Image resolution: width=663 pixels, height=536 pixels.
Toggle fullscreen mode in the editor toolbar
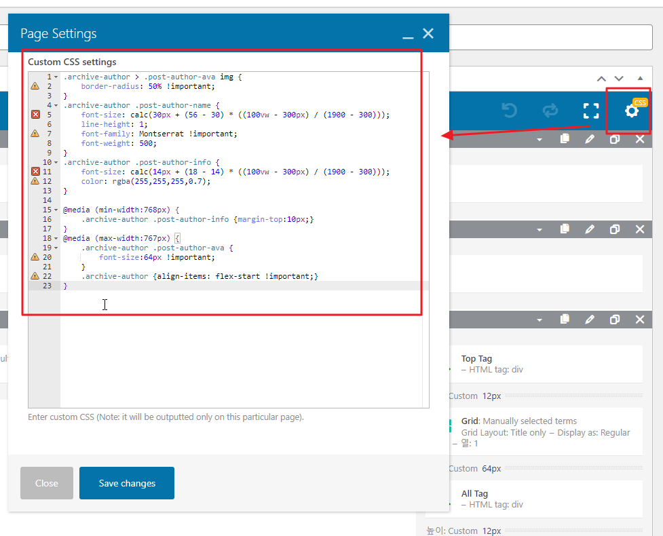pos(590,111)
